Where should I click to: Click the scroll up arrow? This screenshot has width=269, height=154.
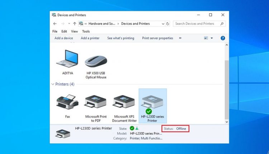pos(227,45)
